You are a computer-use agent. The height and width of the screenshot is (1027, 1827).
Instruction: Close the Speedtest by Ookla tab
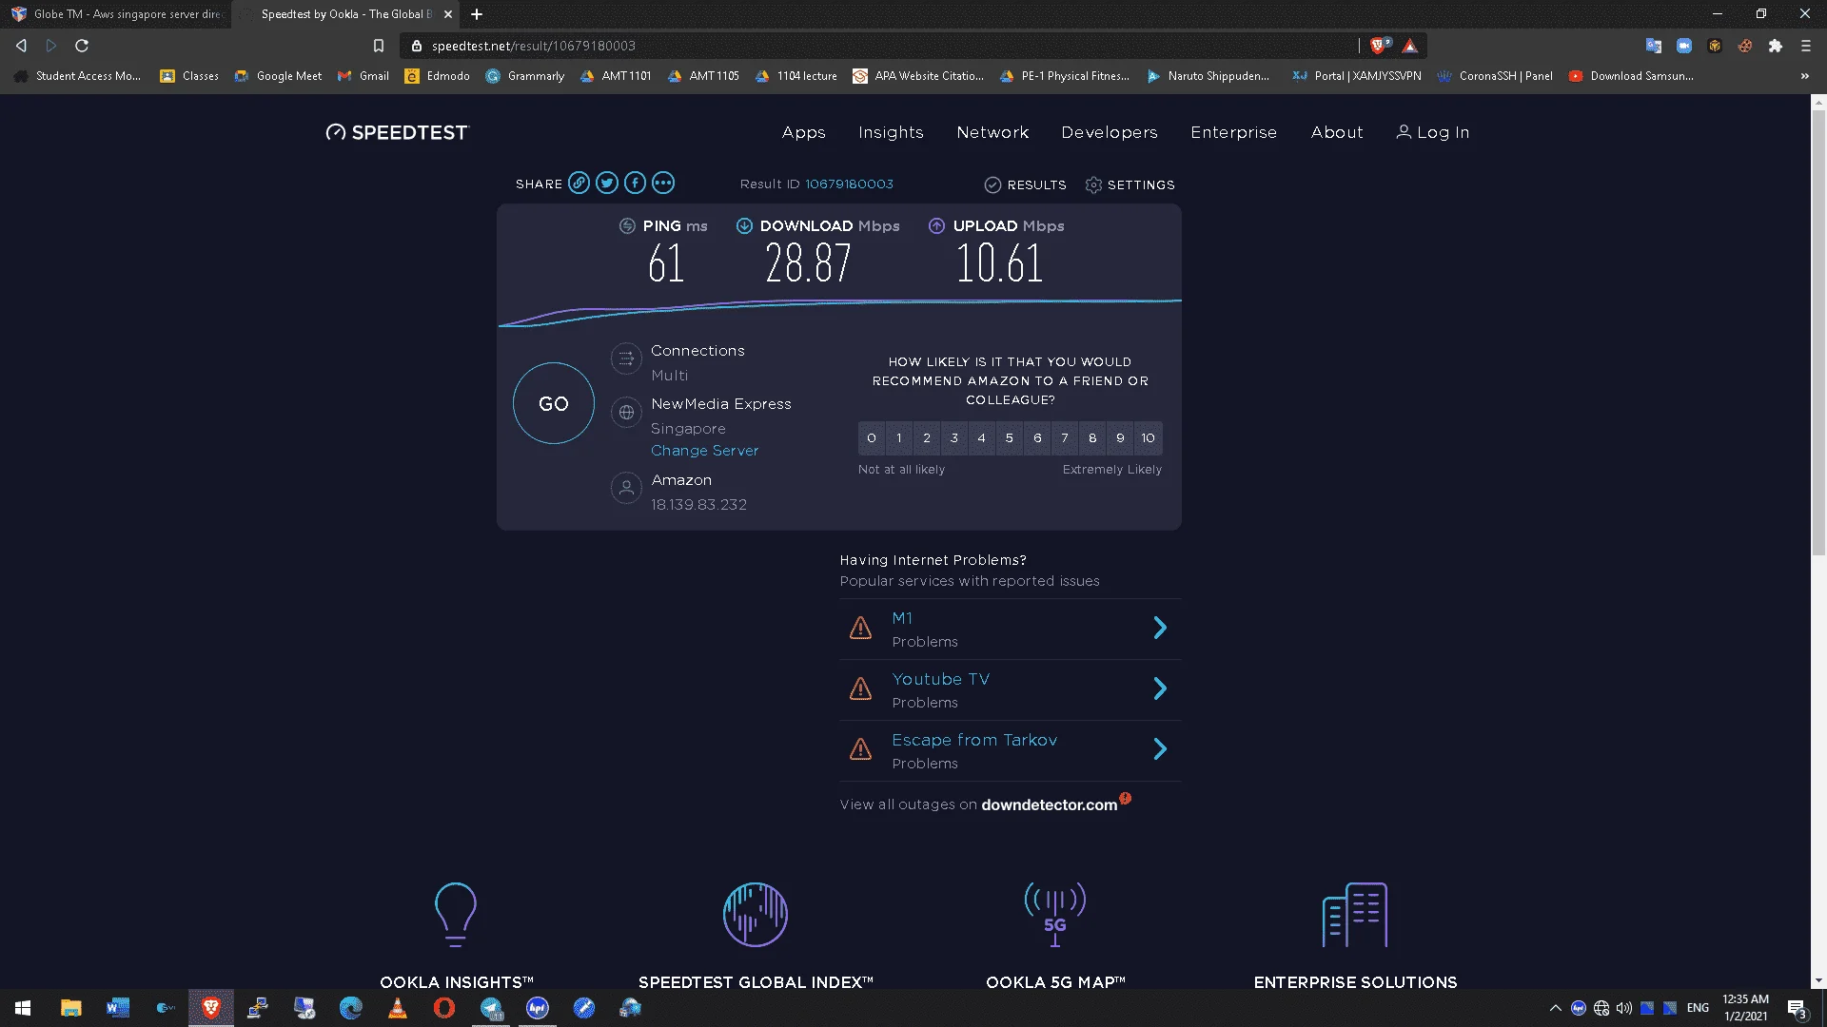pyautogui.click(x=447, y=14)
